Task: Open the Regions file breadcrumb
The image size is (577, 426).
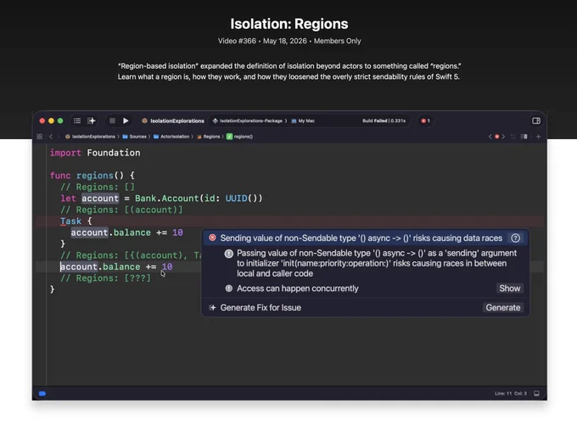Action: (x=208, y=137)
